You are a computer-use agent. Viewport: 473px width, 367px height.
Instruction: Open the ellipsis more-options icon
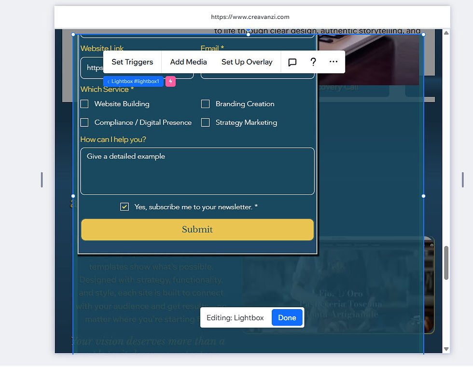tap(333, 62)
